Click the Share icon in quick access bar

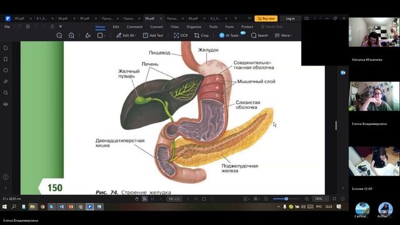(52, 26)
